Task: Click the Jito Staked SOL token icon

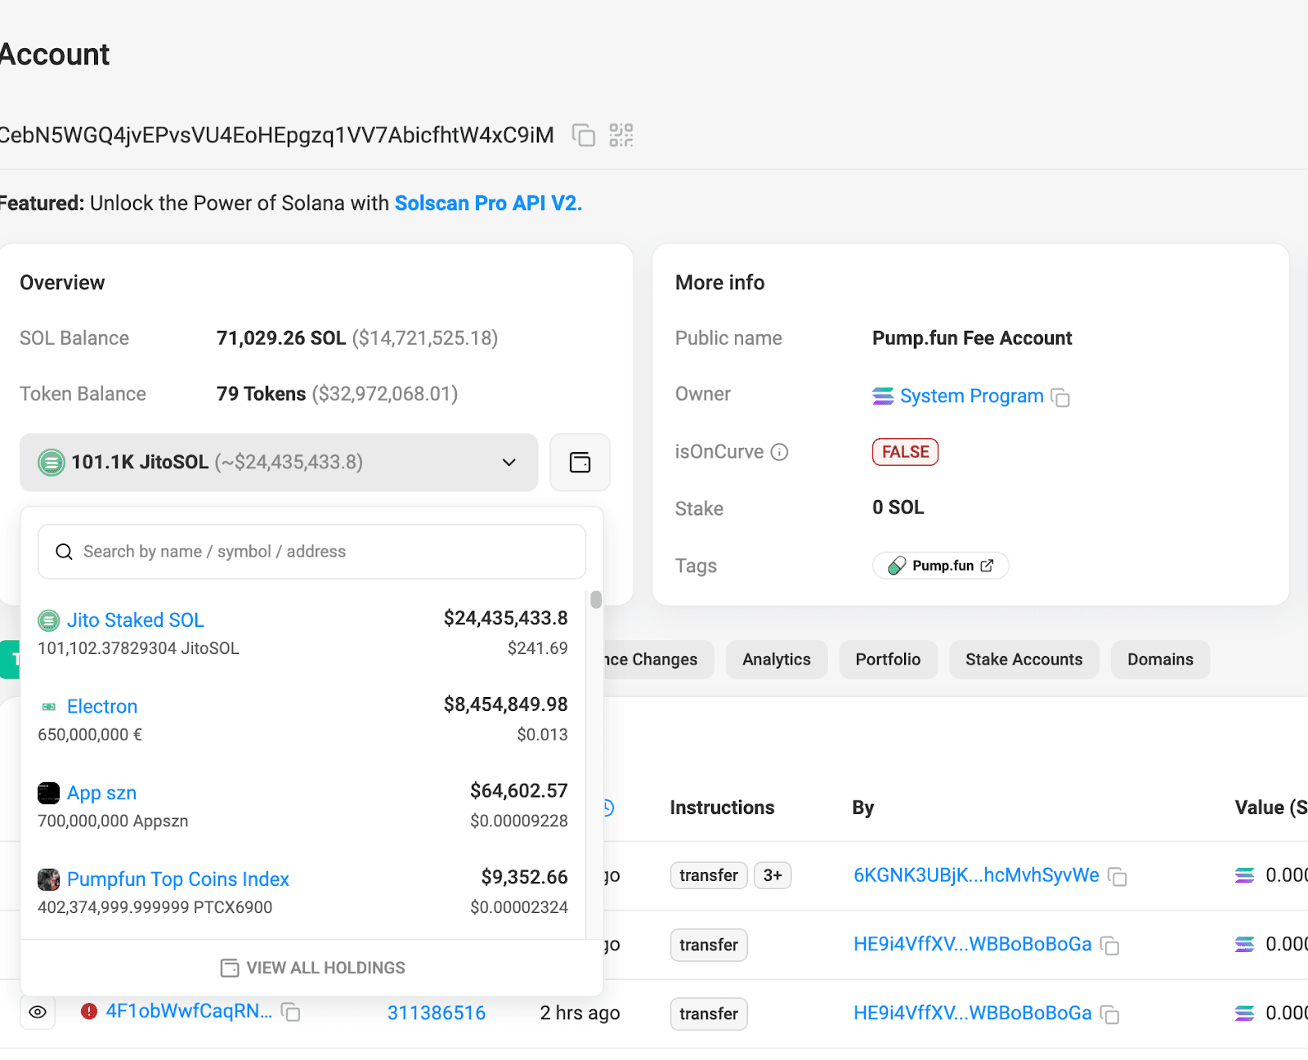Action: click(x=49, y=621)
